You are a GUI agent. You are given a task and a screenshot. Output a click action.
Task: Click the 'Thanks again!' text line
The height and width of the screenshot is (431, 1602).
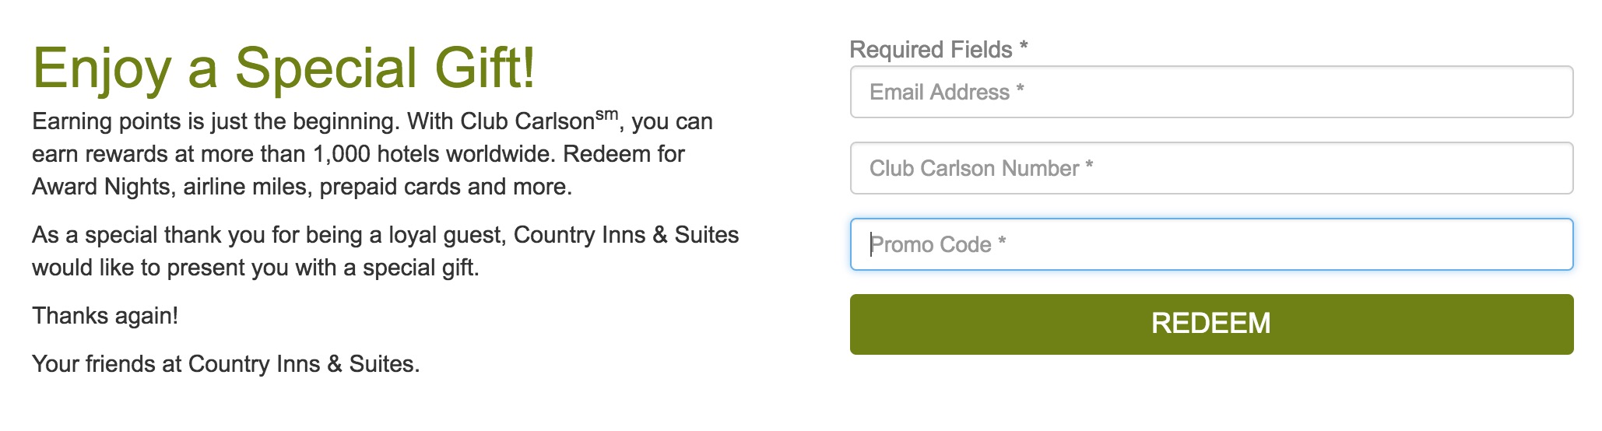[x=105, y=316]
